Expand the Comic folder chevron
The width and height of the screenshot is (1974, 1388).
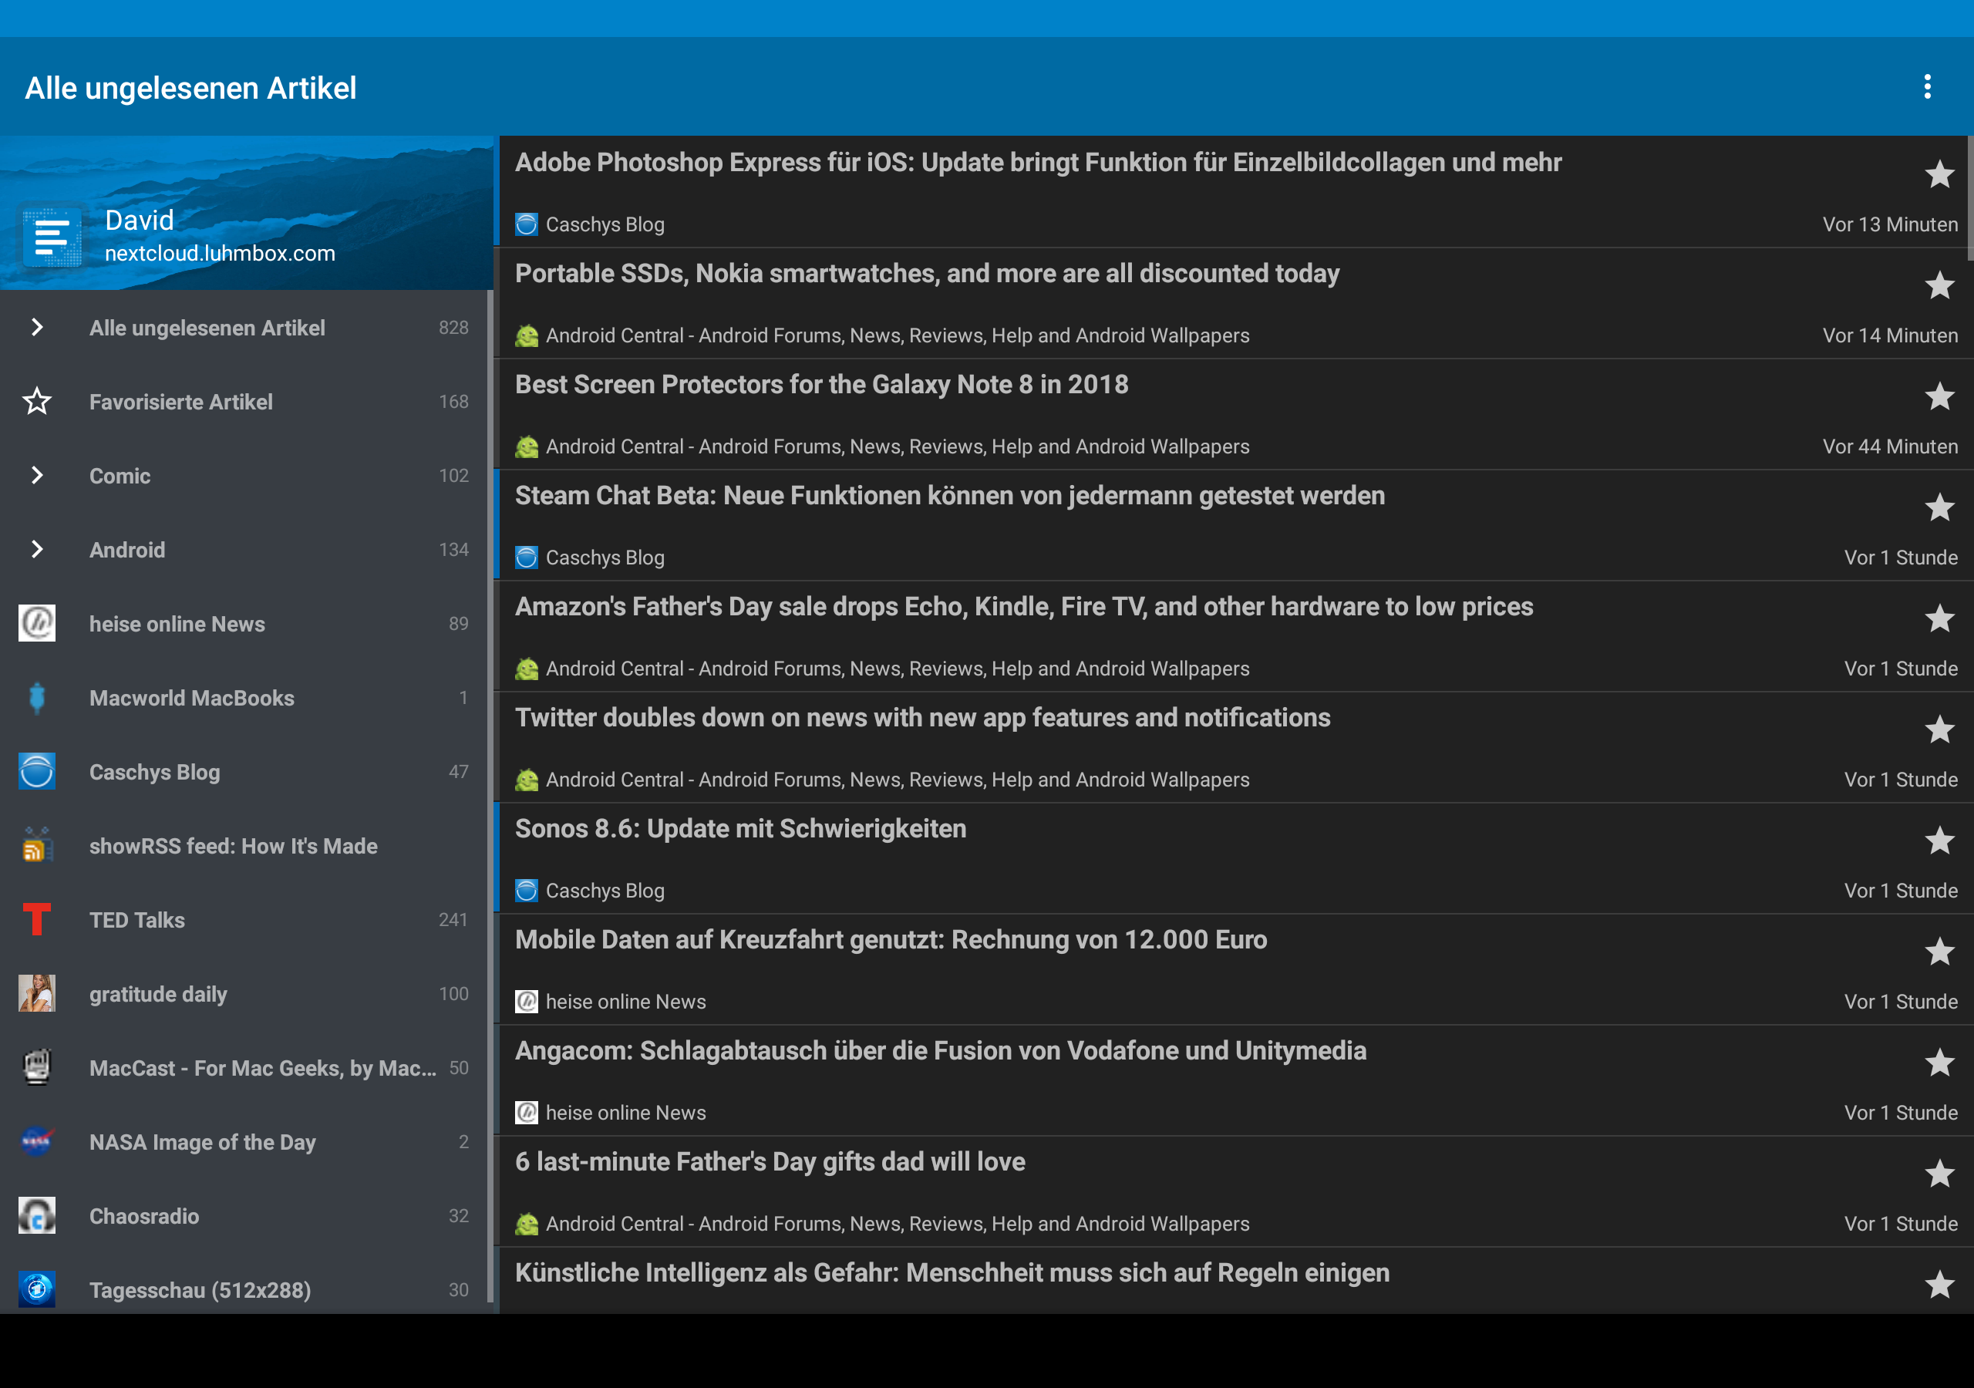coord(37,476)
